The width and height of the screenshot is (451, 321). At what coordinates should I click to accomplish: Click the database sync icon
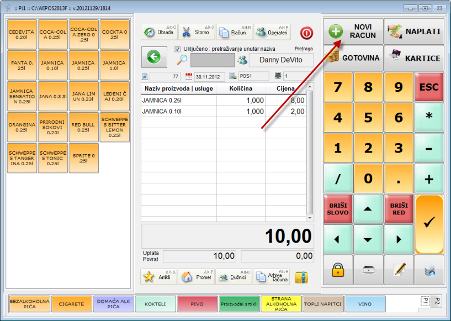click(x=429, y=270)
